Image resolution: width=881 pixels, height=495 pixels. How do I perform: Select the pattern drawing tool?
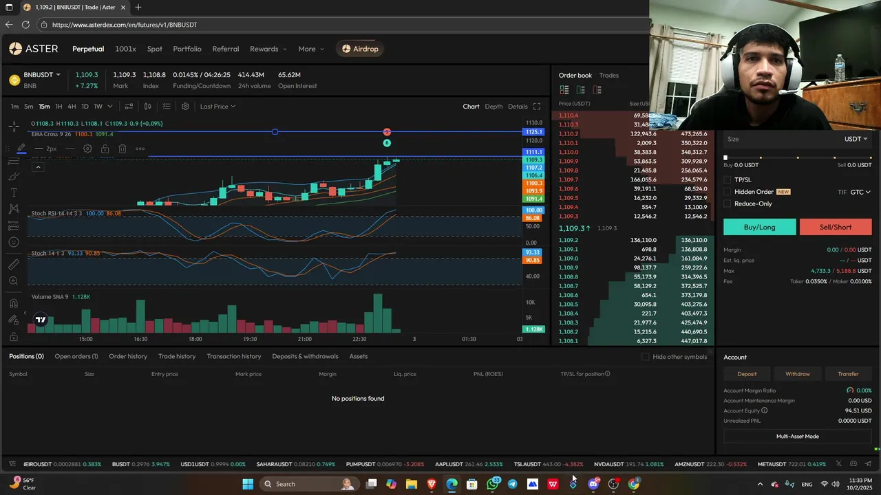pyautogui.click(x=14, y=210)
